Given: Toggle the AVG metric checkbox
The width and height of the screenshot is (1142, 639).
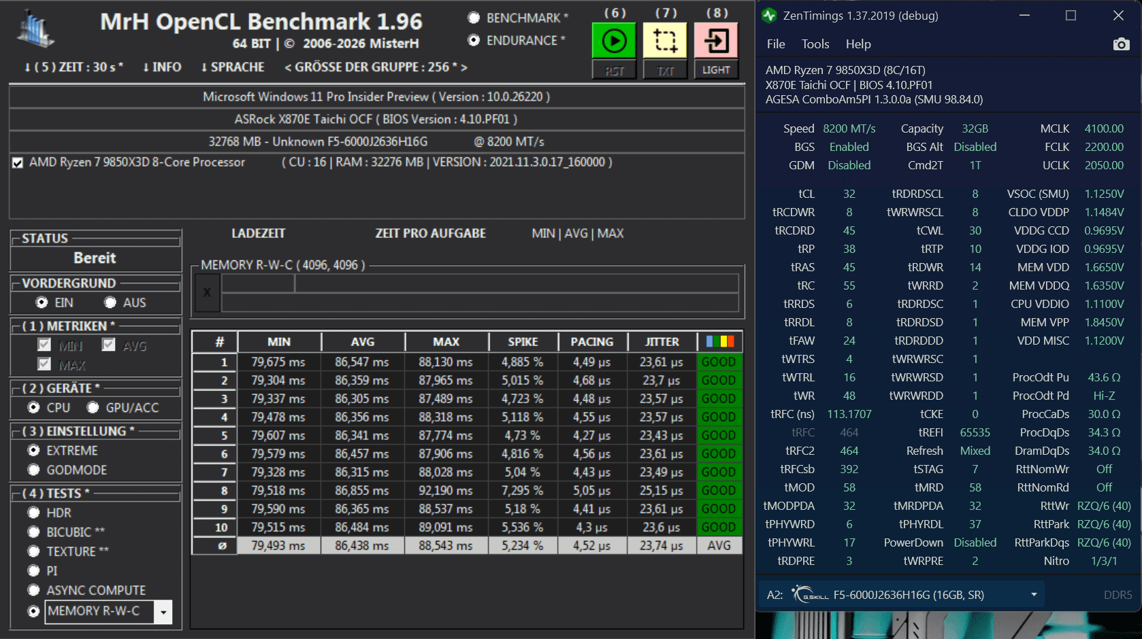Looking at the screenshot, I should coord(108,345).
